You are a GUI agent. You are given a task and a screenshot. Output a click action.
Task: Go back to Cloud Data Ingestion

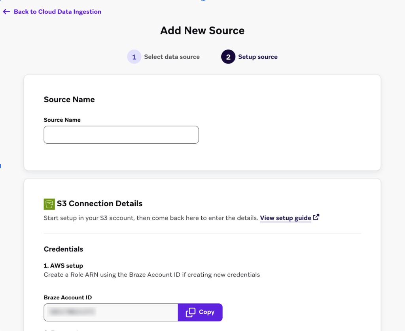[57, 12]
